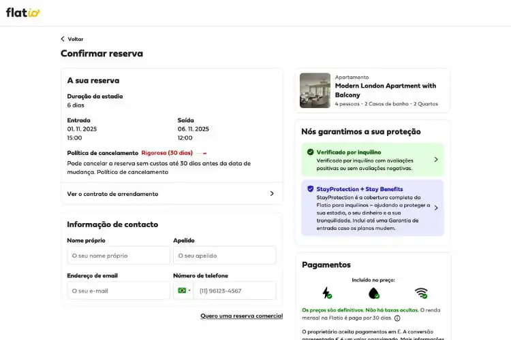This screenshot has width=511, height=340.
Task: Open the Modern London Apartment thumbnail
Action: point(315,90)
